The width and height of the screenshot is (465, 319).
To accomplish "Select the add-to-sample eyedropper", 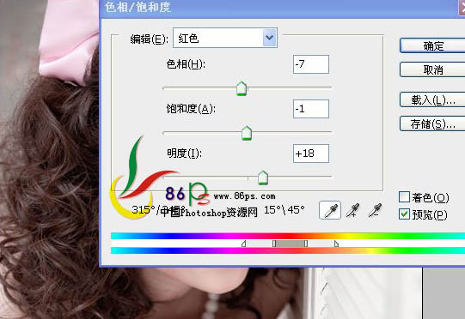I will click(352, 210).
